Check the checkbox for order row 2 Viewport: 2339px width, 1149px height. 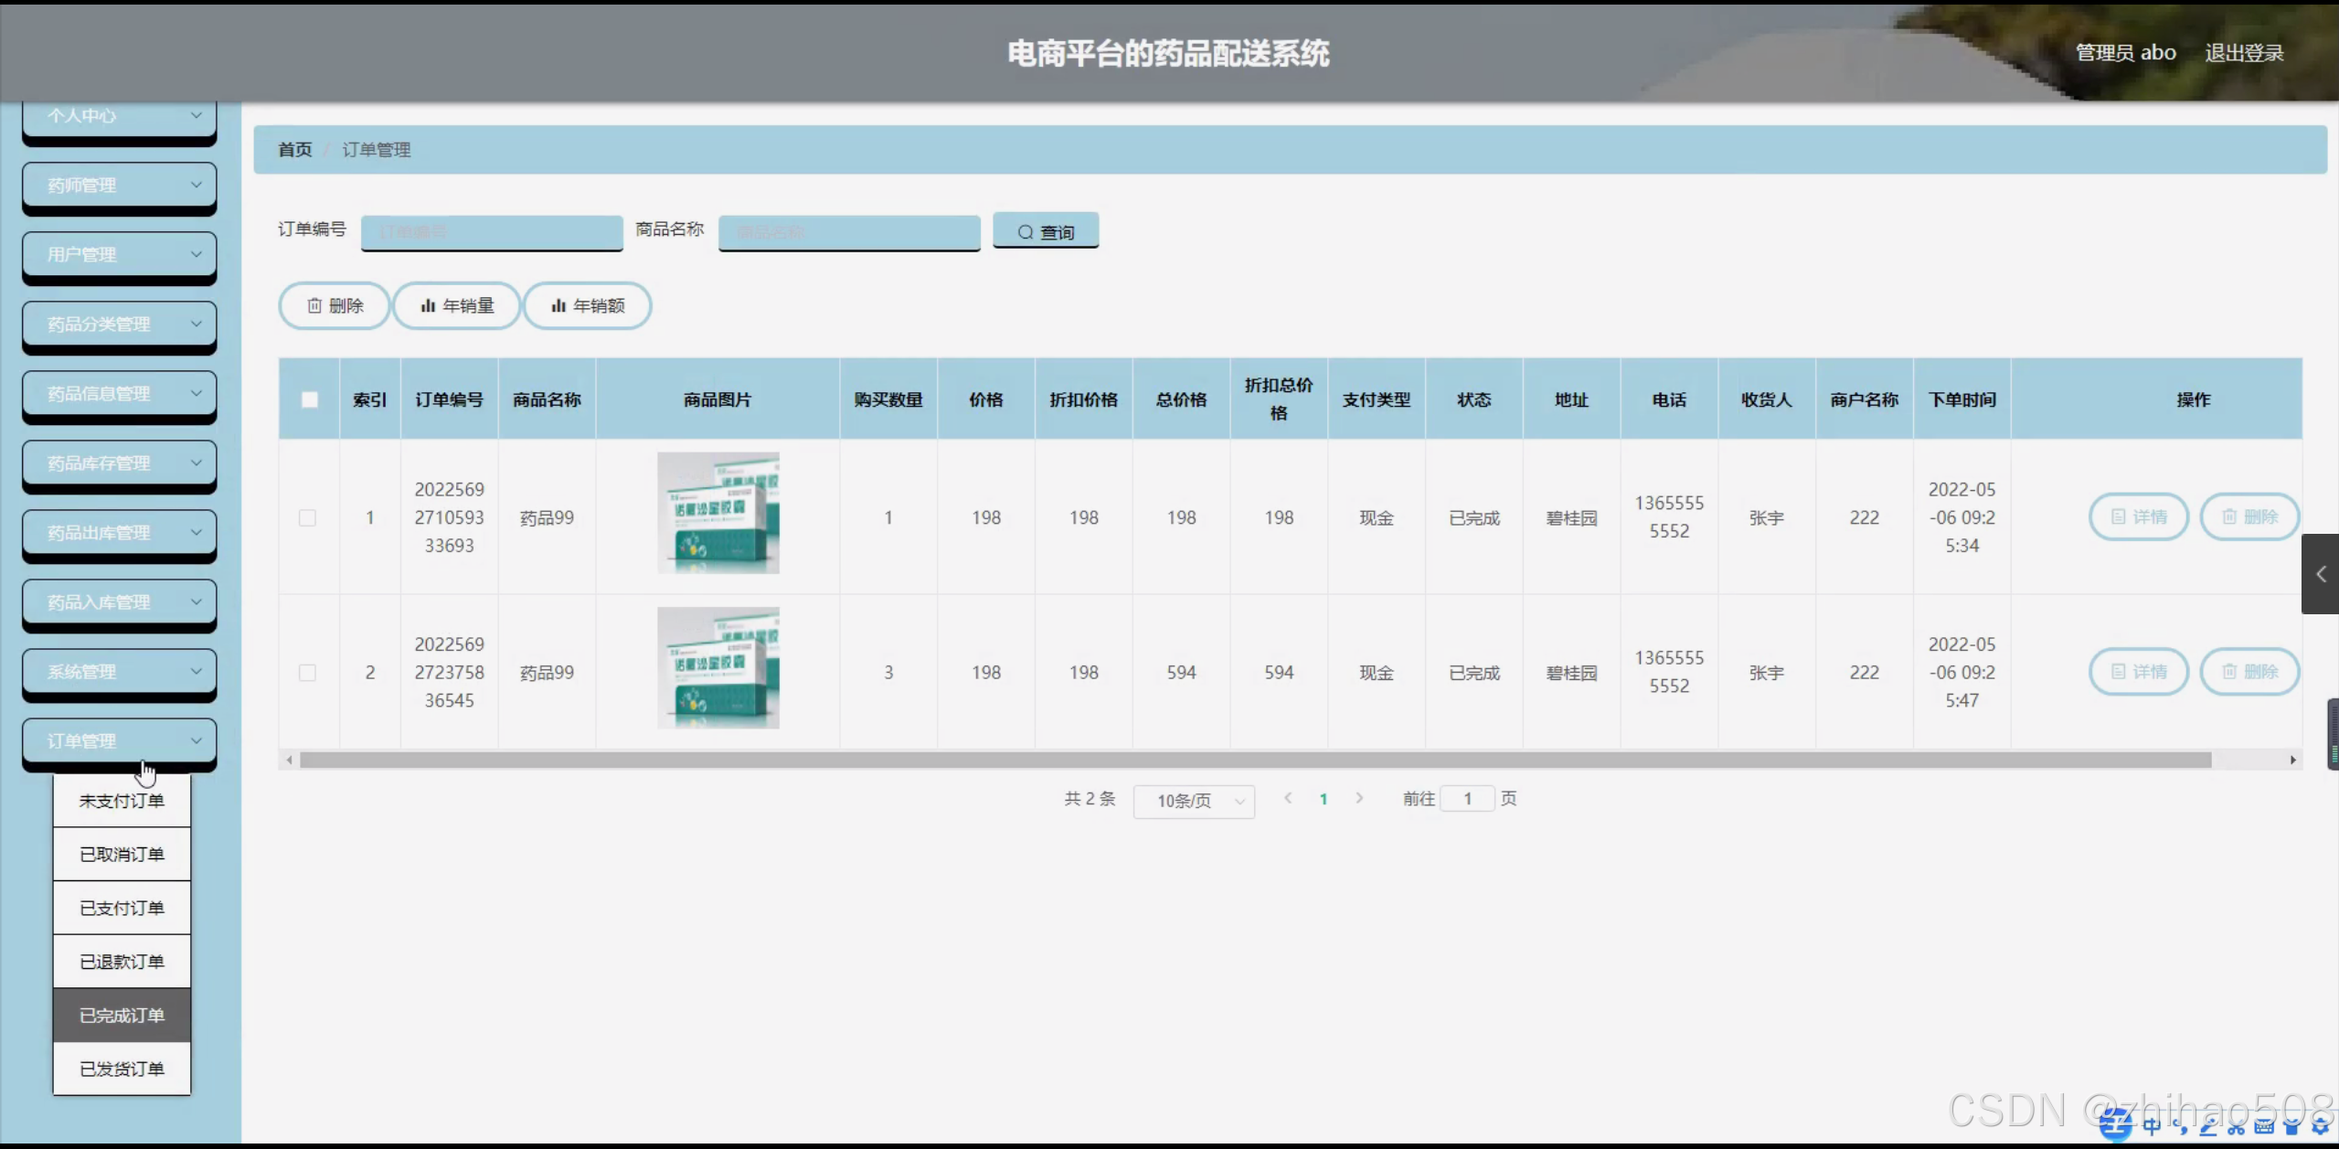tap(308, 673)
